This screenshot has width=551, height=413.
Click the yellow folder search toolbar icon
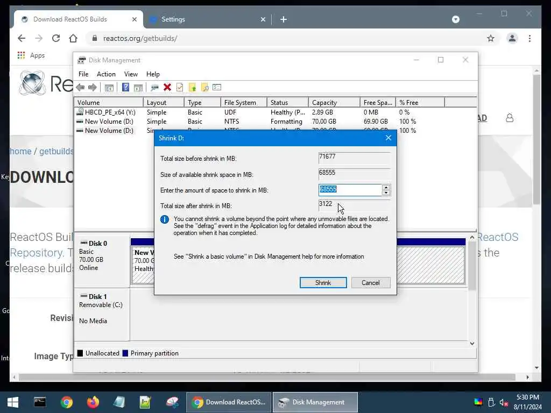click(205, 87)
